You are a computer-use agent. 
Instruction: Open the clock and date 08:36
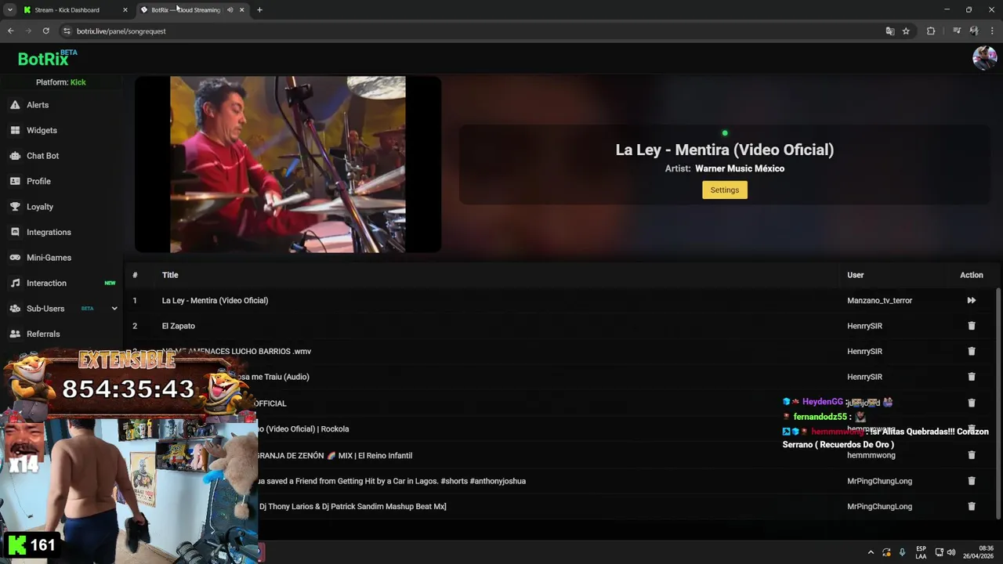point(979,552)
